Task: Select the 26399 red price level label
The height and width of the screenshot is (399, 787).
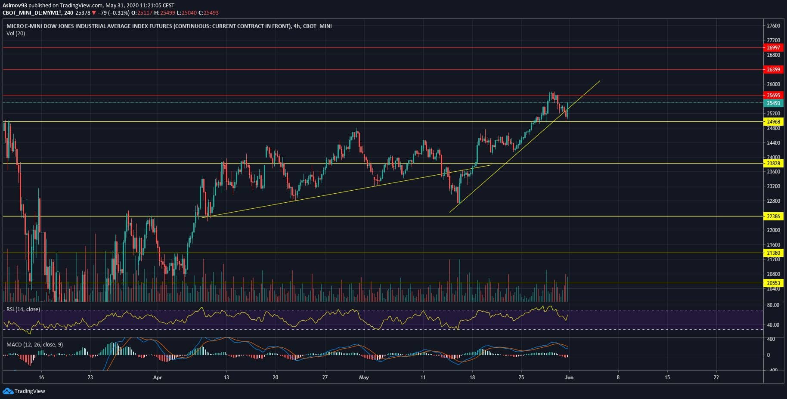Action: point(773,69)
